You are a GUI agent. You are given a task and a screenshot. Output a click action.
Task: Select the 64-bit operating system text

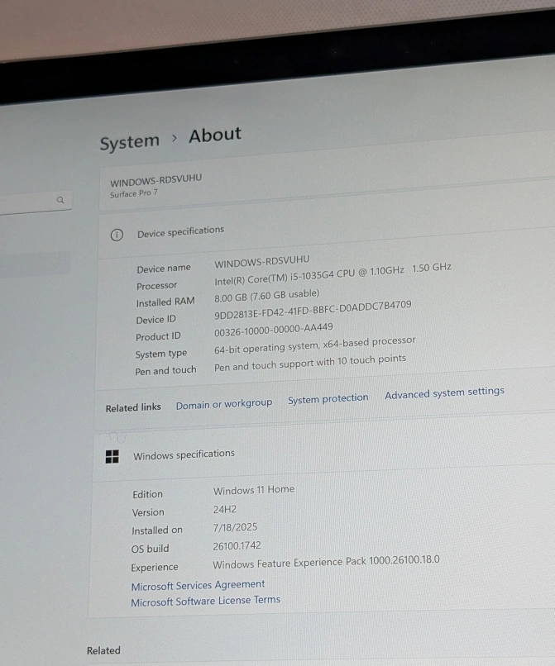tap(314, 345)
